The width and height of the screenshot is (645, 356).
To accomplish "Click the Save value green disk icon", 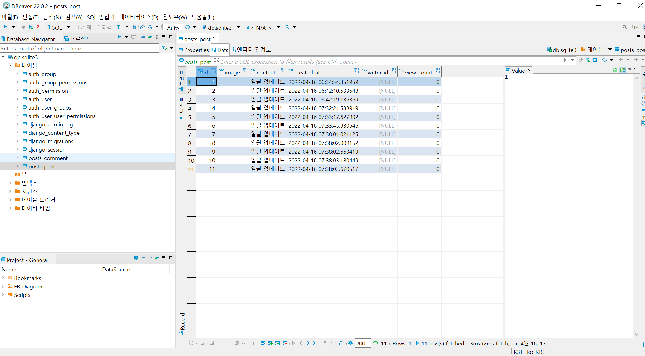I will pyautogui.click(x=615, y=70).
